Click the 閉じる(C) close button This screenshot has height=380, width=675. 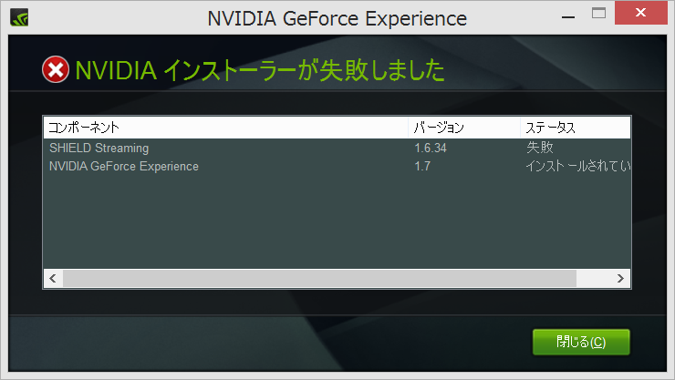[581, 342]
